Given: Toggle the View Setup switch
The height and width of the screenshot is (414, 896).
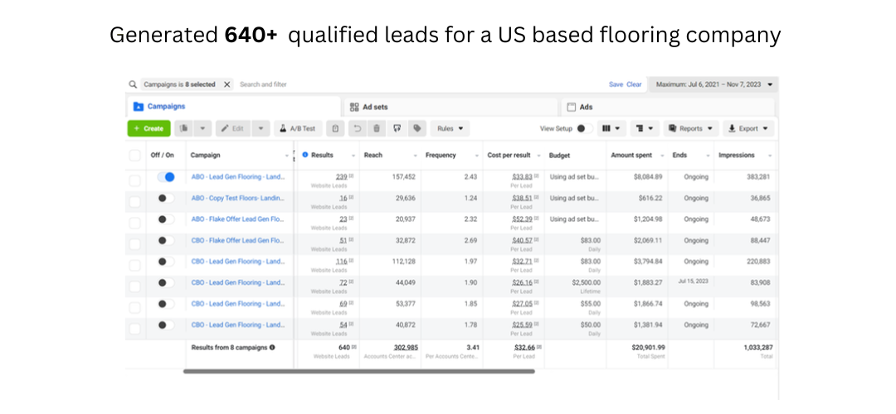Looking at the screenshot, I should 584,128.
